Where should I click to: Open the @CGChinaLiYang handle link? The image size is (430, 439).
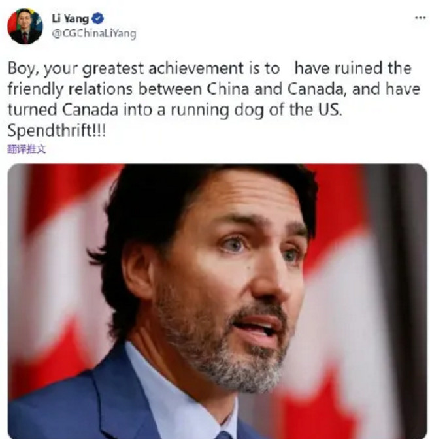click(94, 33)
